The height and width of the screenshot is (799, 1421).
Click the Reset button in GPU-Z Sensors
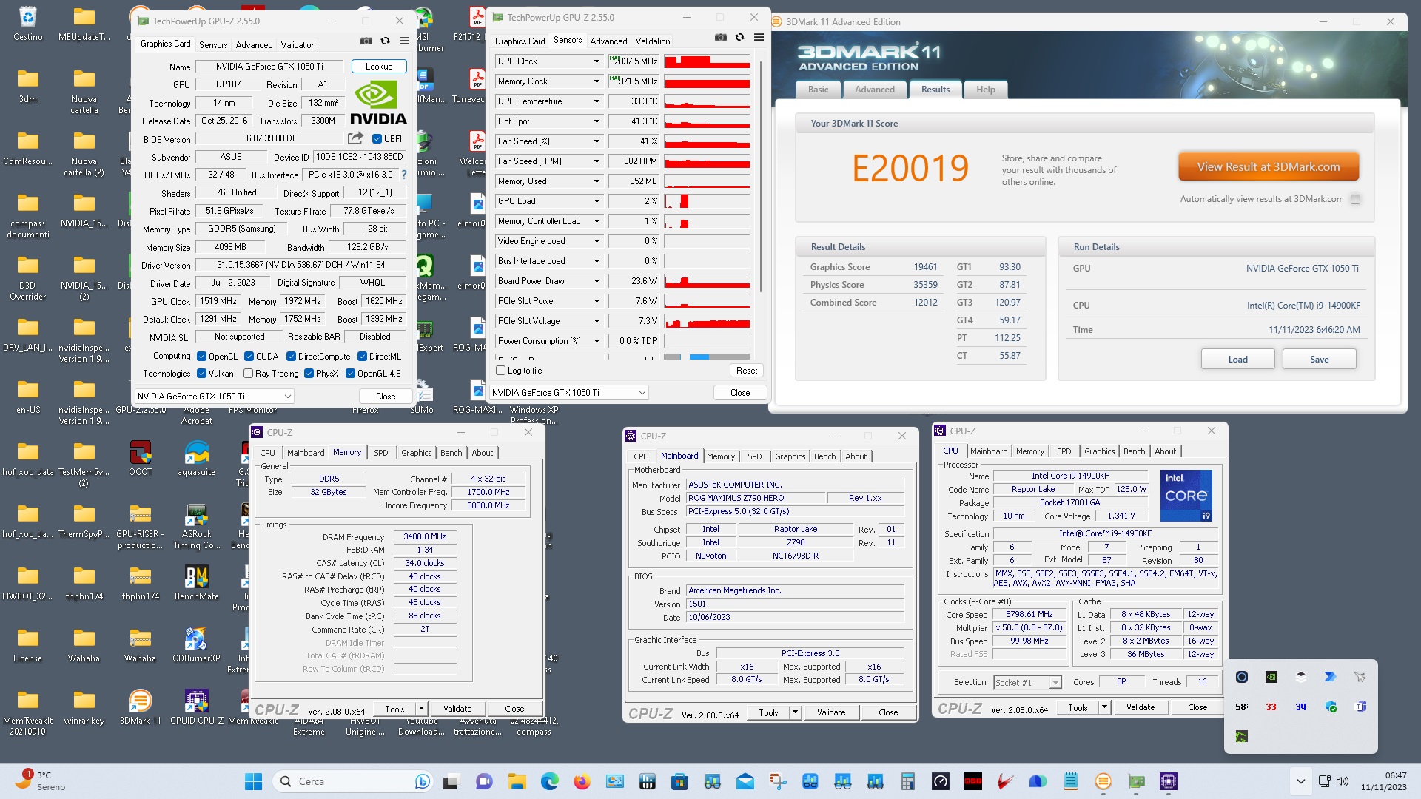[x=747, y=371]
